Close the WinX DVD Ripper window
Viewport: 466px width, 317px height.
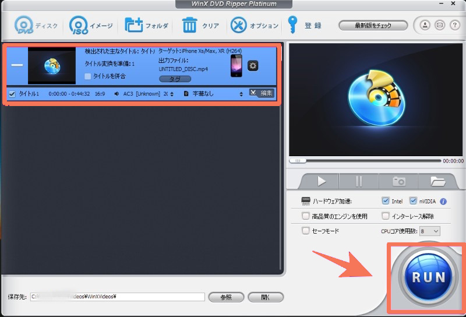click(x=453, y=3)
